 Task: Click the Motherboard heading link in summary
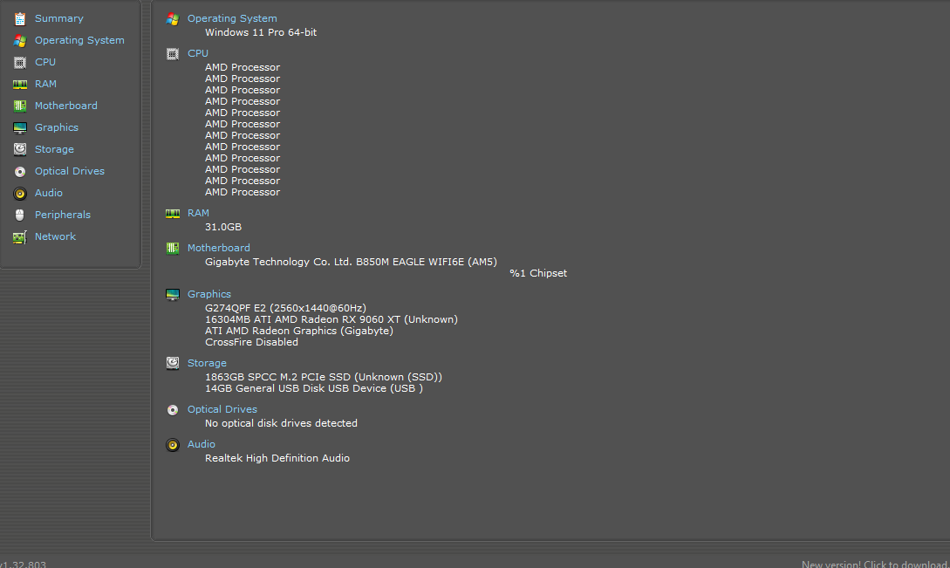tap(219, 248)
